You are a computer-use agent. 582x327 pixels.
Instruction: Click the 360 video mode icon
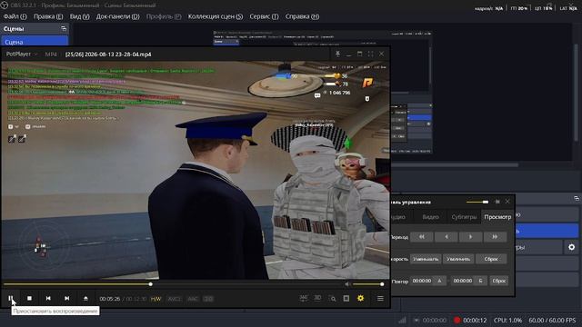click(304, 298)
